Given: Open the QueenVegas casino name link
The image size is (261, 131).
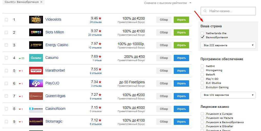Looking at the screenshot, I should click(56, 96).
